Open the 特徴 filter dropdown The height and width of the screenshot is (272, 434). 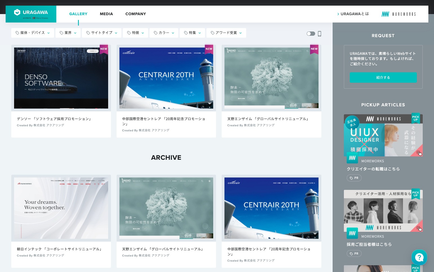135,33
